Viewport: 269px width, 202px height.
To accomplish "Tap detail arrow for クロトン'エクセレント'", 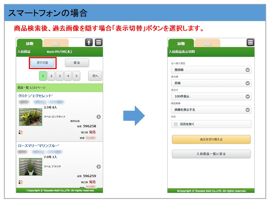I will [99, 117].
